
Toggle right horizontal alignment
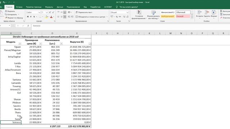(65, 17)
